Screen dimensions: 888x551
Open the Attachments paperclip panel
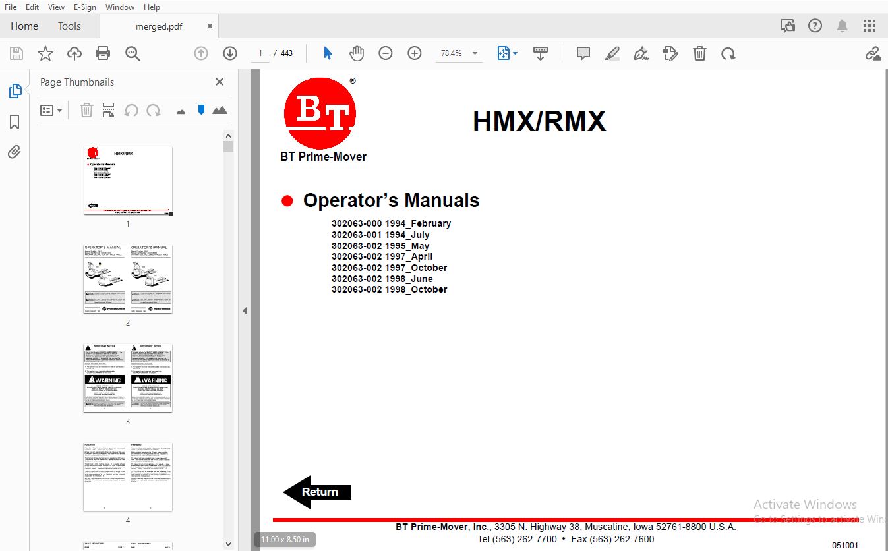[15, 152]
